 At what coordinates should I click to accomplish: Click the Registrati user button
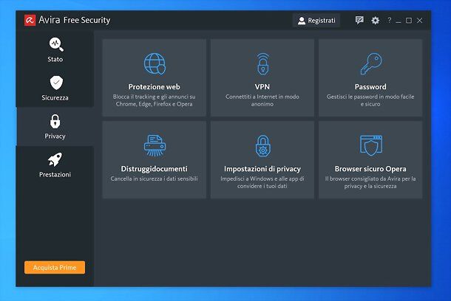coord(316,21)
